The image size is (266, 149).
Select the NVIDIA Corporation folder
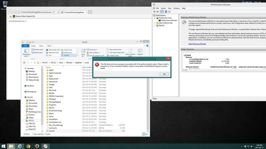56,96
